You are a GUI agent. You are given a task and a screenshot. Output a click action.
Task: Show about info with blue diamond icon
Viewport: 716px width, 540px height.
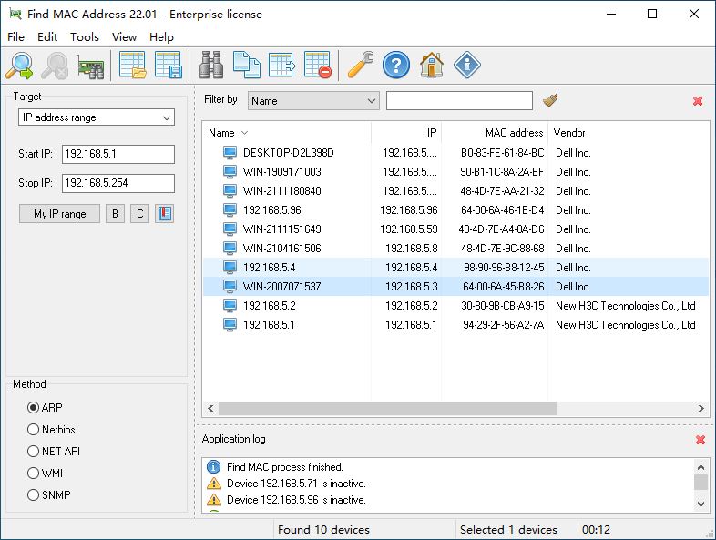click(x=467, y=66)
